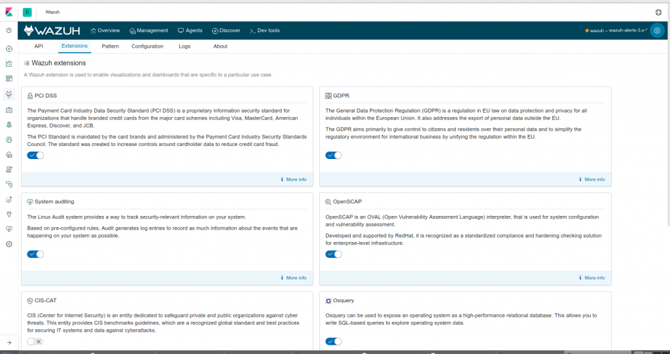Open More info for GDPR
The height and width of the screenshot is (354, 670).
[591, 179]
